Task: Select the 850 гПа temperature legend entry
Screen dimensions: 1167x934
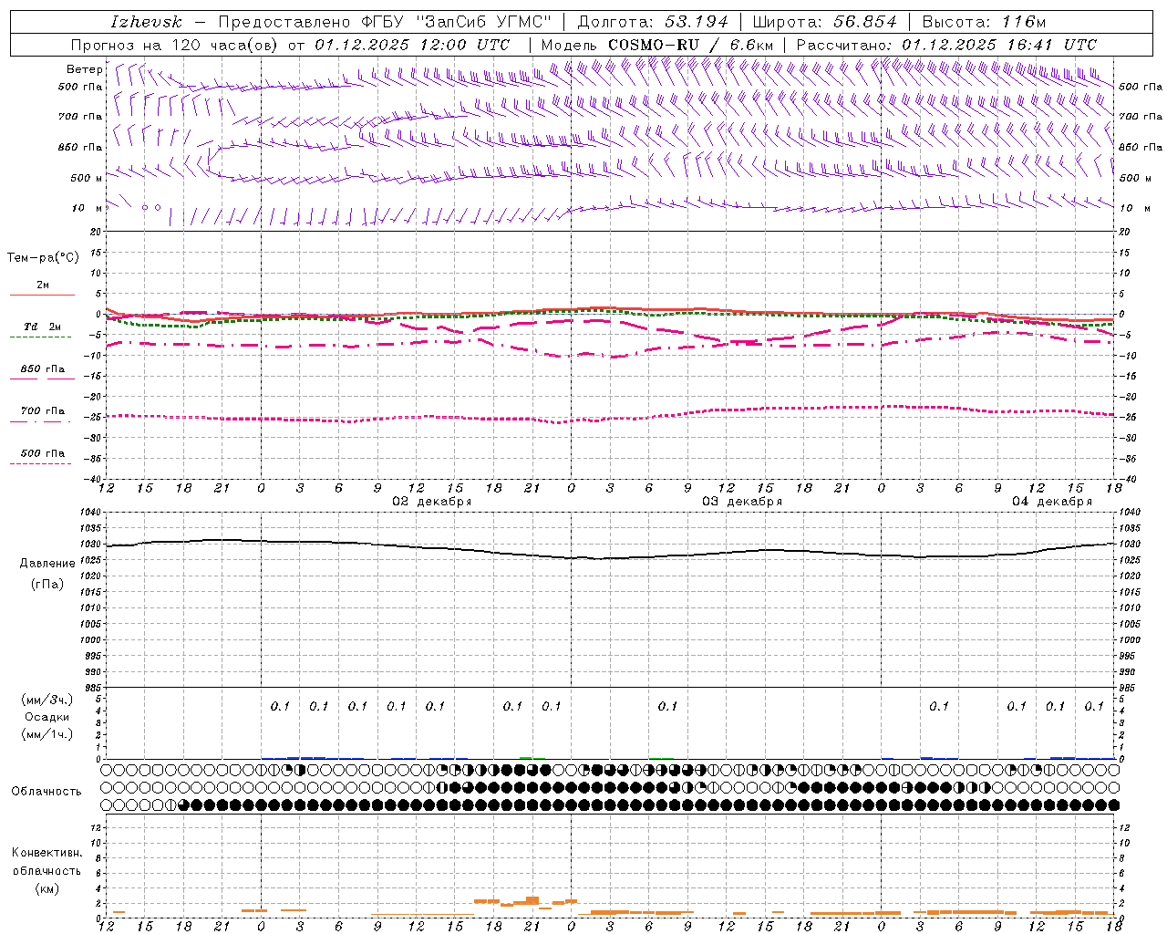Action: coord(42,368)
